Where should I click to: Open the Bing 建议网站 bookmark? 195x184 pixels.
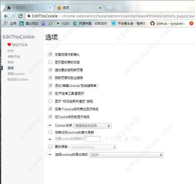click(29, 23)
